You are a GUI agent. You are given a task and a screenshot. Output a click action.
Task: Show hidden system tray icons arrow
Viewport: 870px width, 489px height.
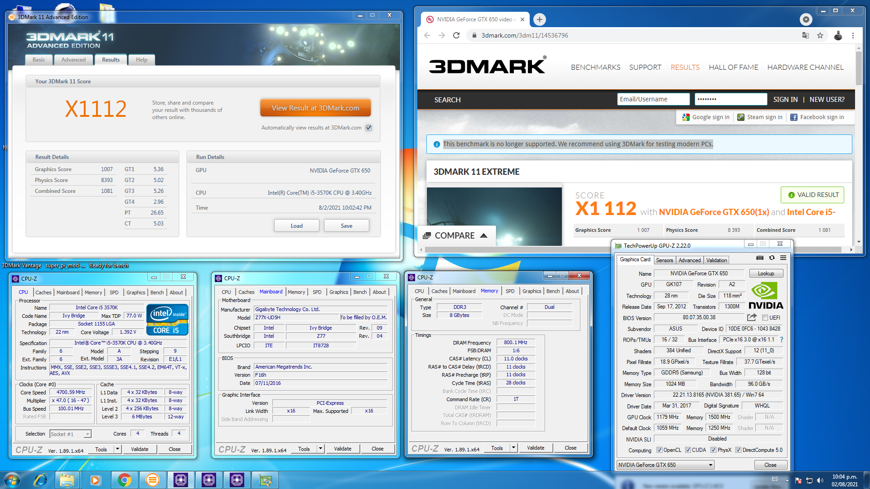(787, 480)
